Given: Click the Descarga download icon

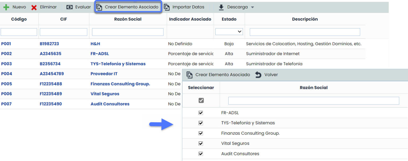Looking at the screenshot, I should pyautogui.click(x=221, y=7).
